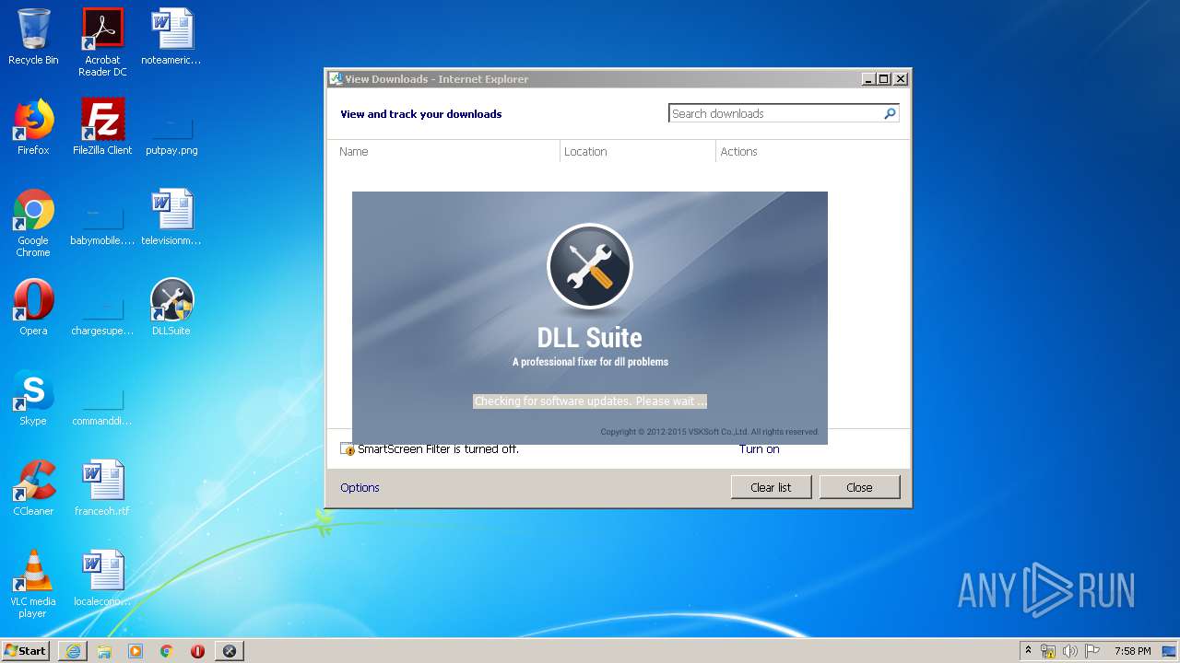The width and height of the screenshot is (1180, 663).
Task: Launch Skype from the desktop
Action: pos(33,398)
